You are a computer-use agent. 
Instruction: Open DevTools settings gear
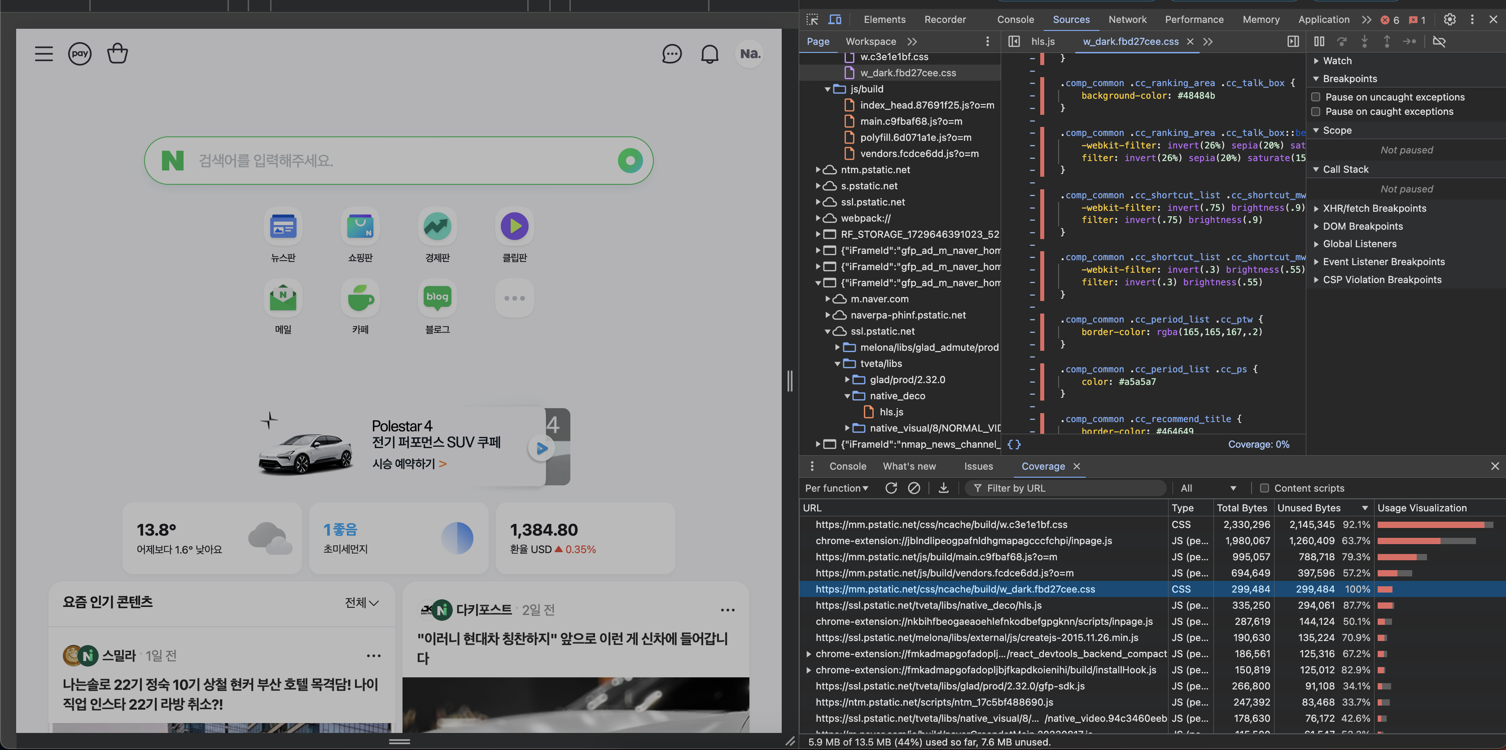pyautogui.click(x=1449, y=19)
